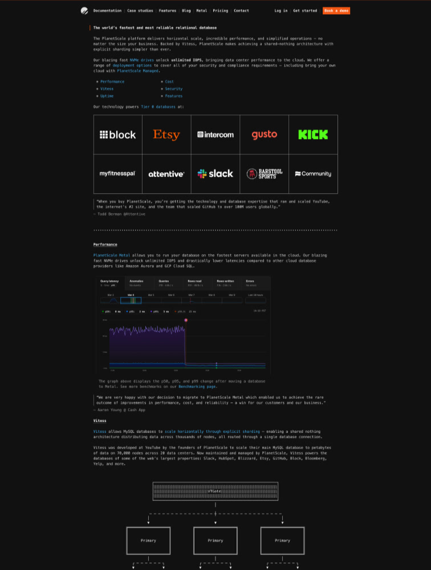Click the Log in link
This screenshot has width=431, height=570.
click(x=281, y=11)
